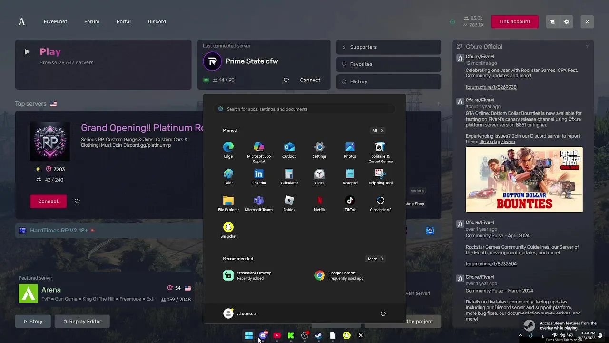
Task: Open FiveM settings gear
Action: pyautogui.click(x=567, y=21)
